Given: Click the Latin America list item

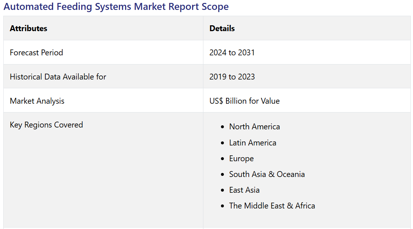Looking at the screenshot, I should [x=252, y=143].
